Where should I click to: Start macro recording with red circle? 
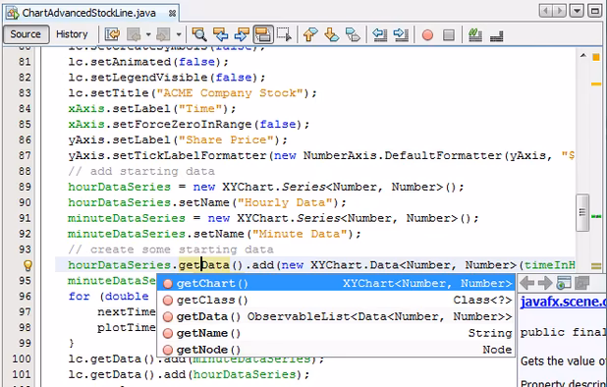click(x=427, y=34)
